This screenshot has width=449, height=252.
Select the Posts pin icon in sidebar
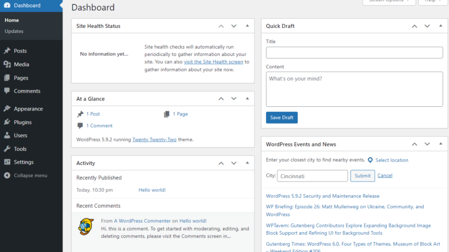coord(7,51)
